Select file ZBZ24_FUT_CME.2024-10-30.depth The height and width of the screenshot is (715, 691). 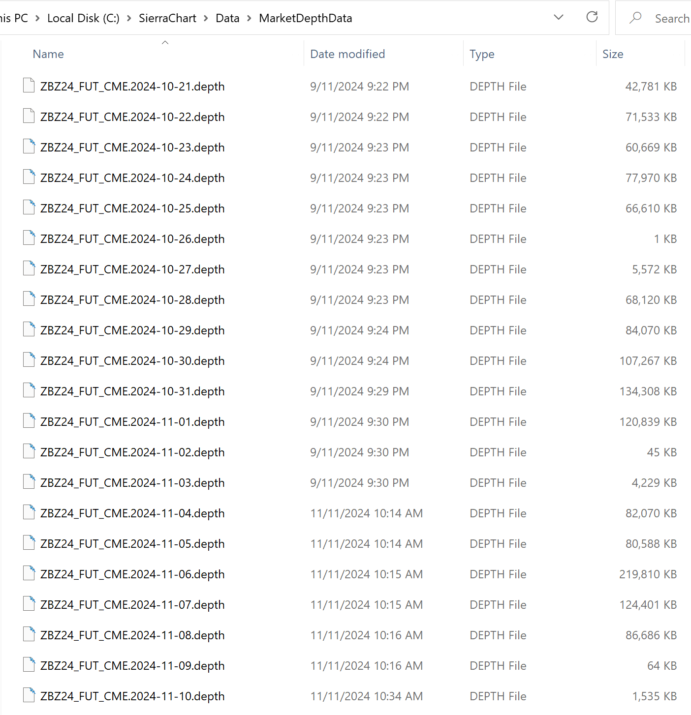pyautogui.click(x=132, y=361)
